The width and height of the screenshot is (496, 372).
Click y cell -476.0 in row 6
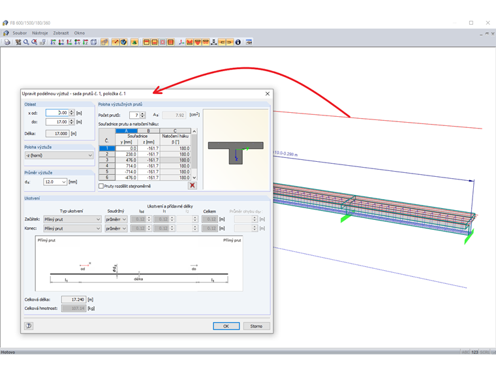[126, 178]
